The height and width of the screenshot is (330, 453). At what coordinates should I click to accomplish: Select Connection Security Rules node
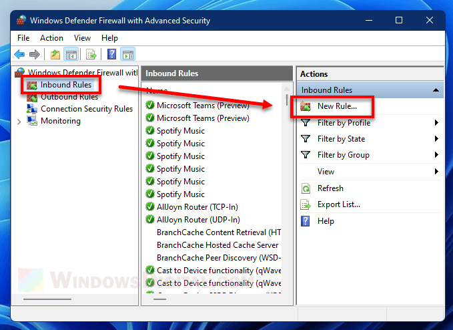pyautogui.click(x=87, y=109)
